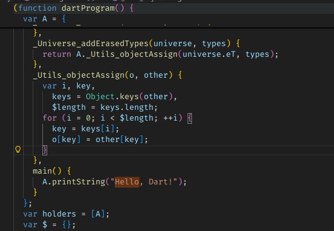Click the 'o[key] = other[key];' line
334x231 pixels.
pos(99,139)
